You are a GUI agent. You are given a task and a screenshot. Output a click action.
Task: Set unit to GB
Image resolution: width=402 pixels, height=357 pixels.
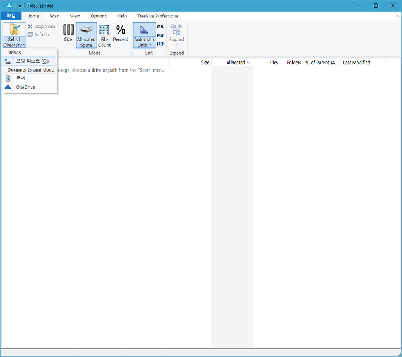[x=160, y=27]
